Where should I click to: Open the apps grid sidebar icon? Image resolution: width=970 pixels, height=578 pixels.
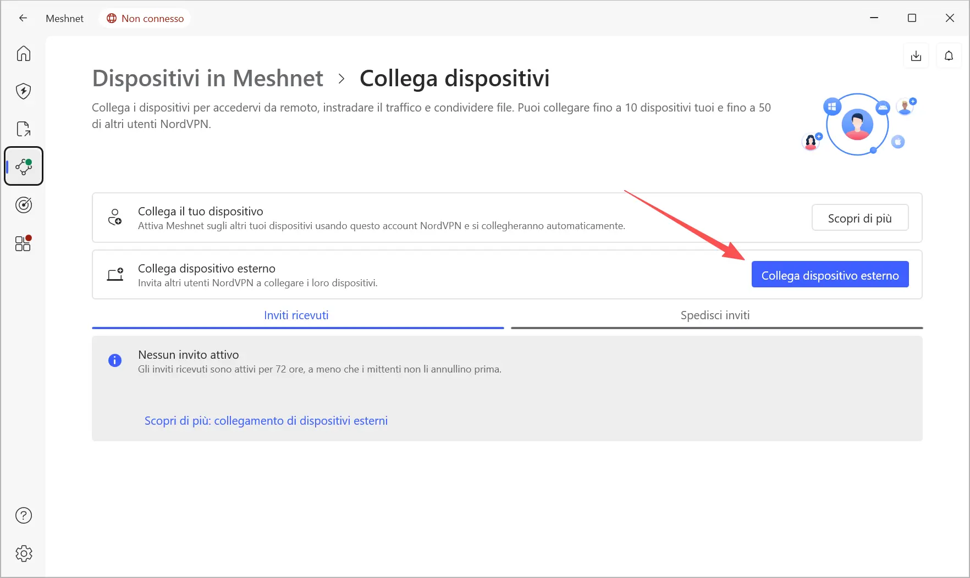(24, 243)
